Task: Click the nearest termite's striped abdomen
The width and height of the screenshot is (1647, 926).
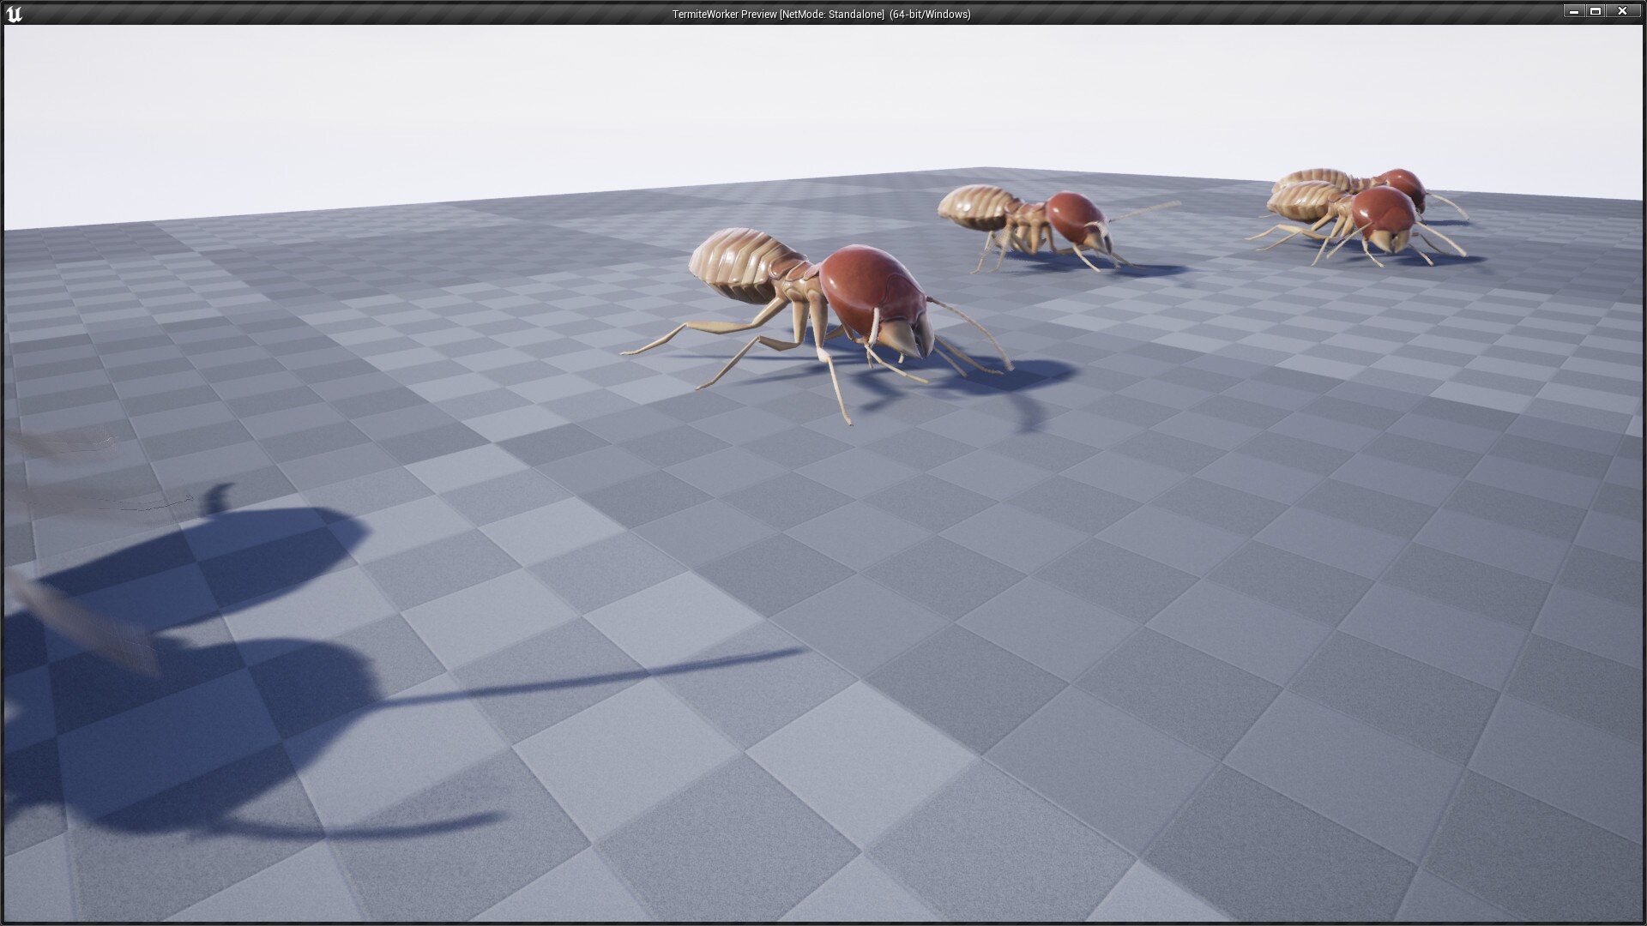Action: (738, 264)
